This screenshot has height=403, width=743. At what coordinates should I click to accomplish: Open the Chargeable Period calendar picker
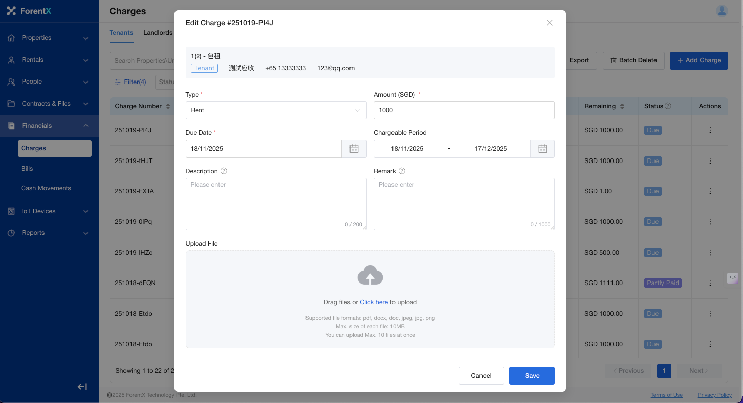click(x=542, y=149)
